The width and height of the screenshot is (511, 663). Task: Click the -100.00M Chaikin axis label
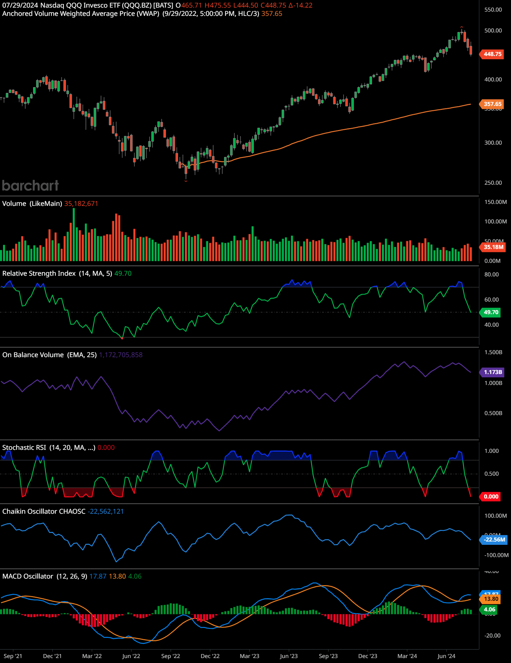496,555
